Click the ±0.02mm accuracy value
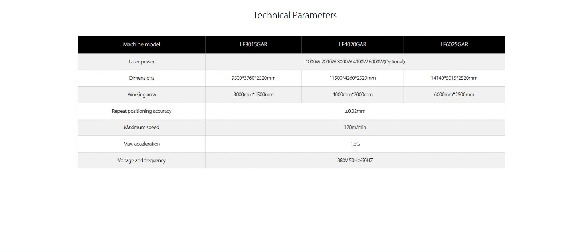The image size is (580, 252). (x=355, y=111)
